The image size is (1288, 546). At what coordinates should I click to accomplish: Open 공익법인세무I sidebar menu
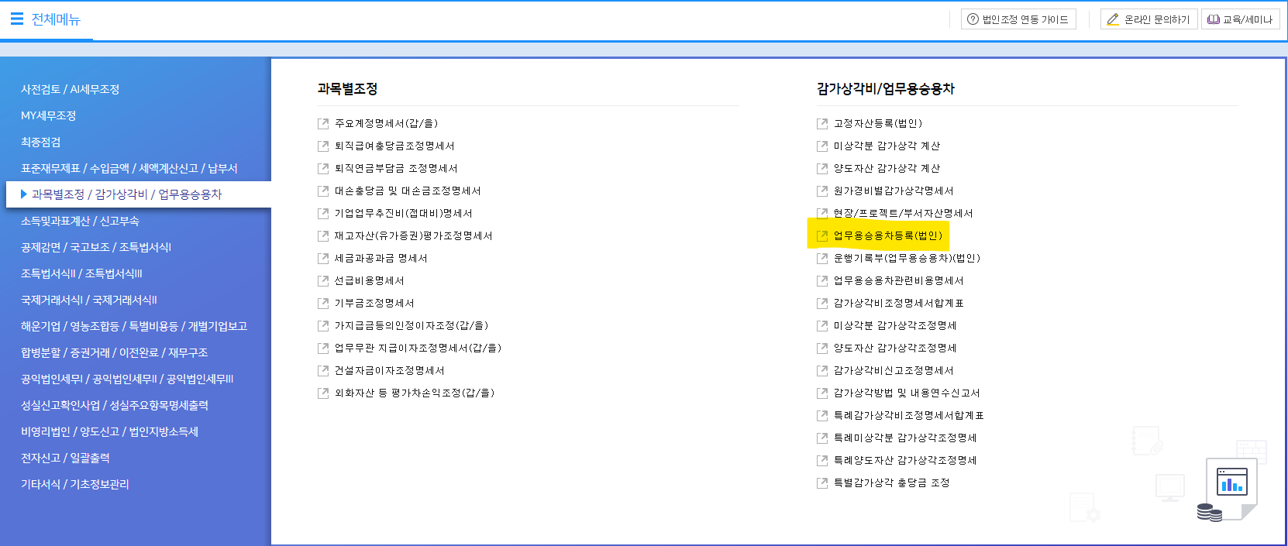(x=127, y=379)
